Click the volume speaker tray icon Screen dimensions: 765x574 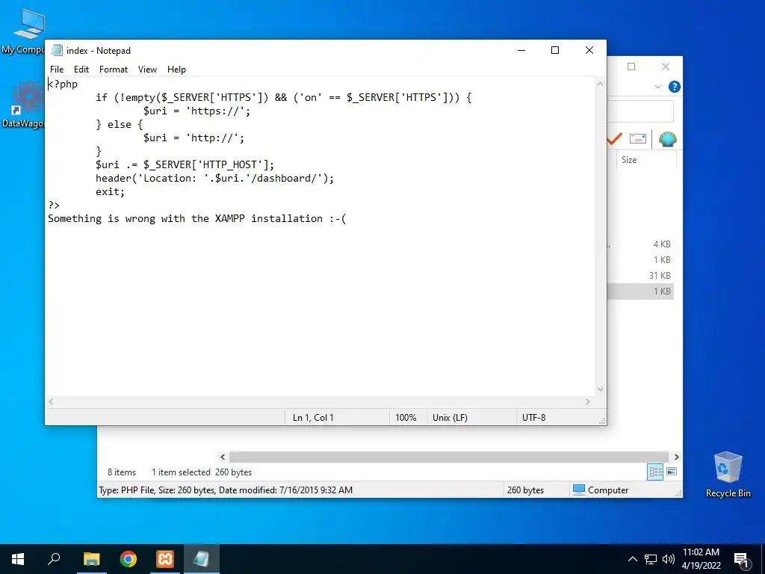[x=669, y=559]
